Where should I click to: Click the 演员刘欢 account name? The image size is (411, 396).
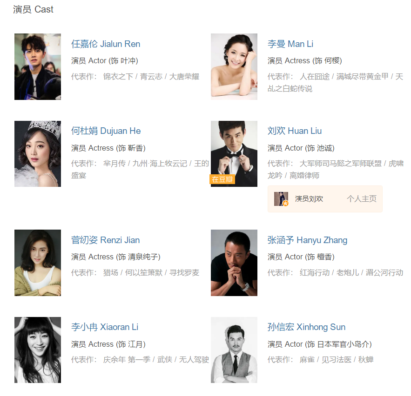(x=309, y=198)
